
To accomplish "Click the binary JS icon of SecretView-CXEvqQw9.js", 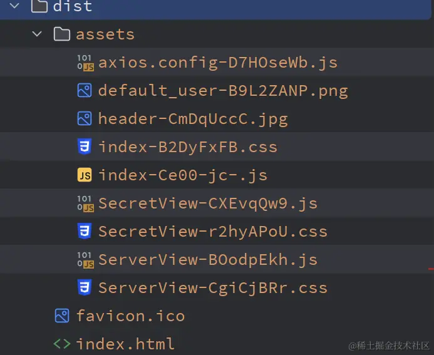I will (85, 203).
